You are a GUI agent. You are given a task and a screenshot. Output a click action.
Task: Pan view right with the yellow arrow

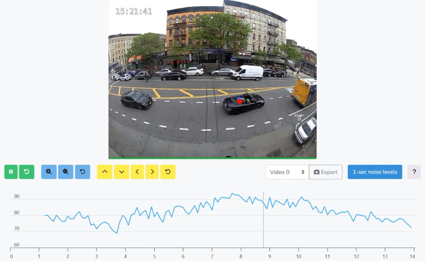[x=152, y=172]
